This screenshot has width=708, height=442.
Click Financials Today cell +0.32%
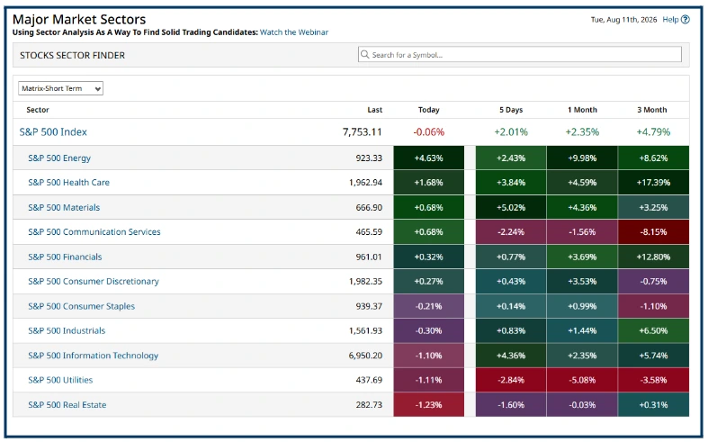coord(428,257)
